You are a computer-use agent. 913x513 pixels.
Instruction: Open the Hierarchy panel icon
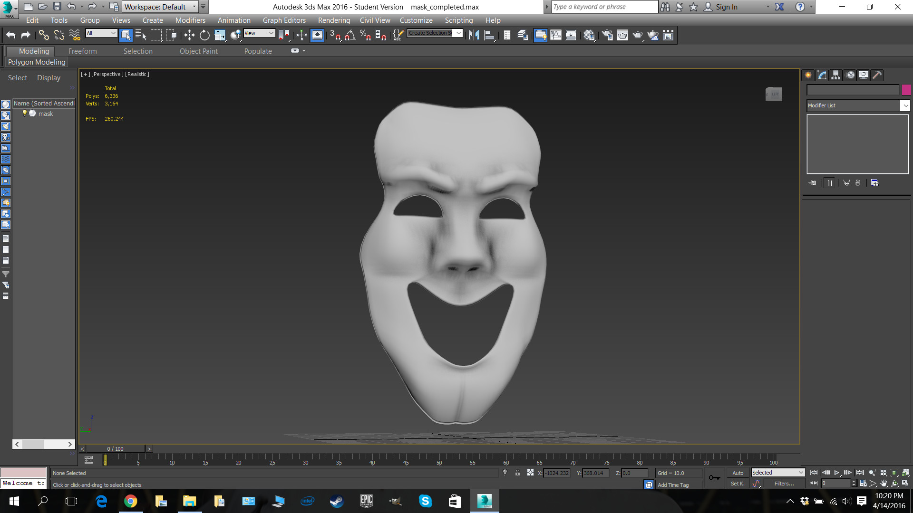click(836, 75)
